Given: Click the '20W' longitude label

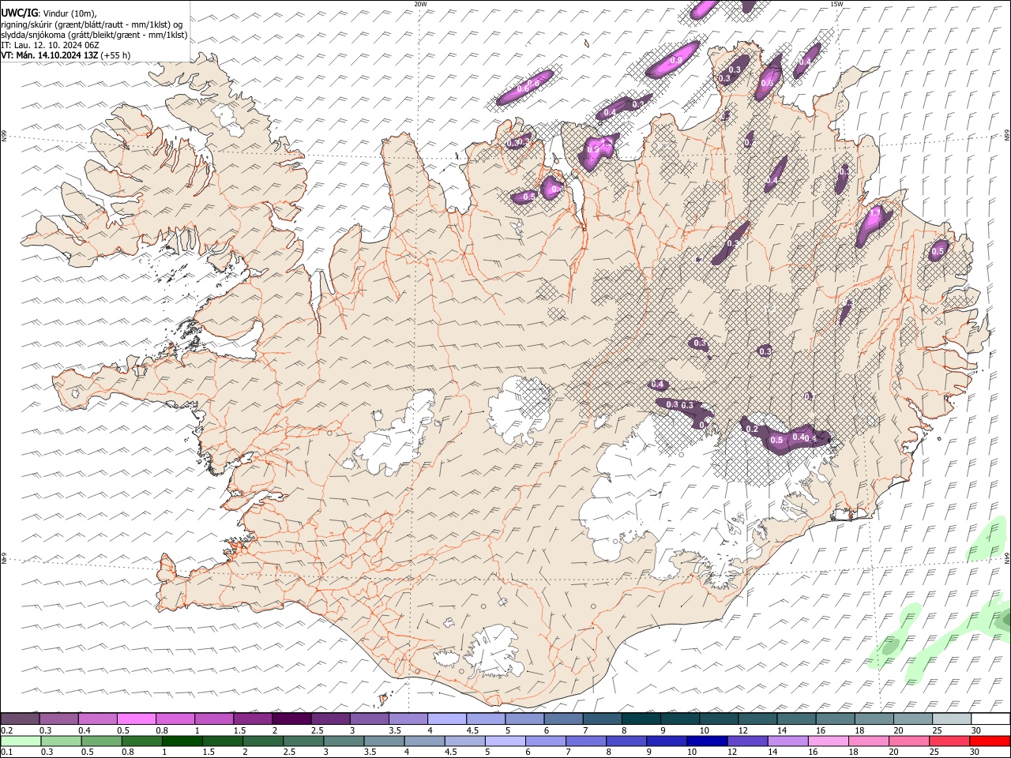Looking at the screenshot, I should [x=420, y=4].
